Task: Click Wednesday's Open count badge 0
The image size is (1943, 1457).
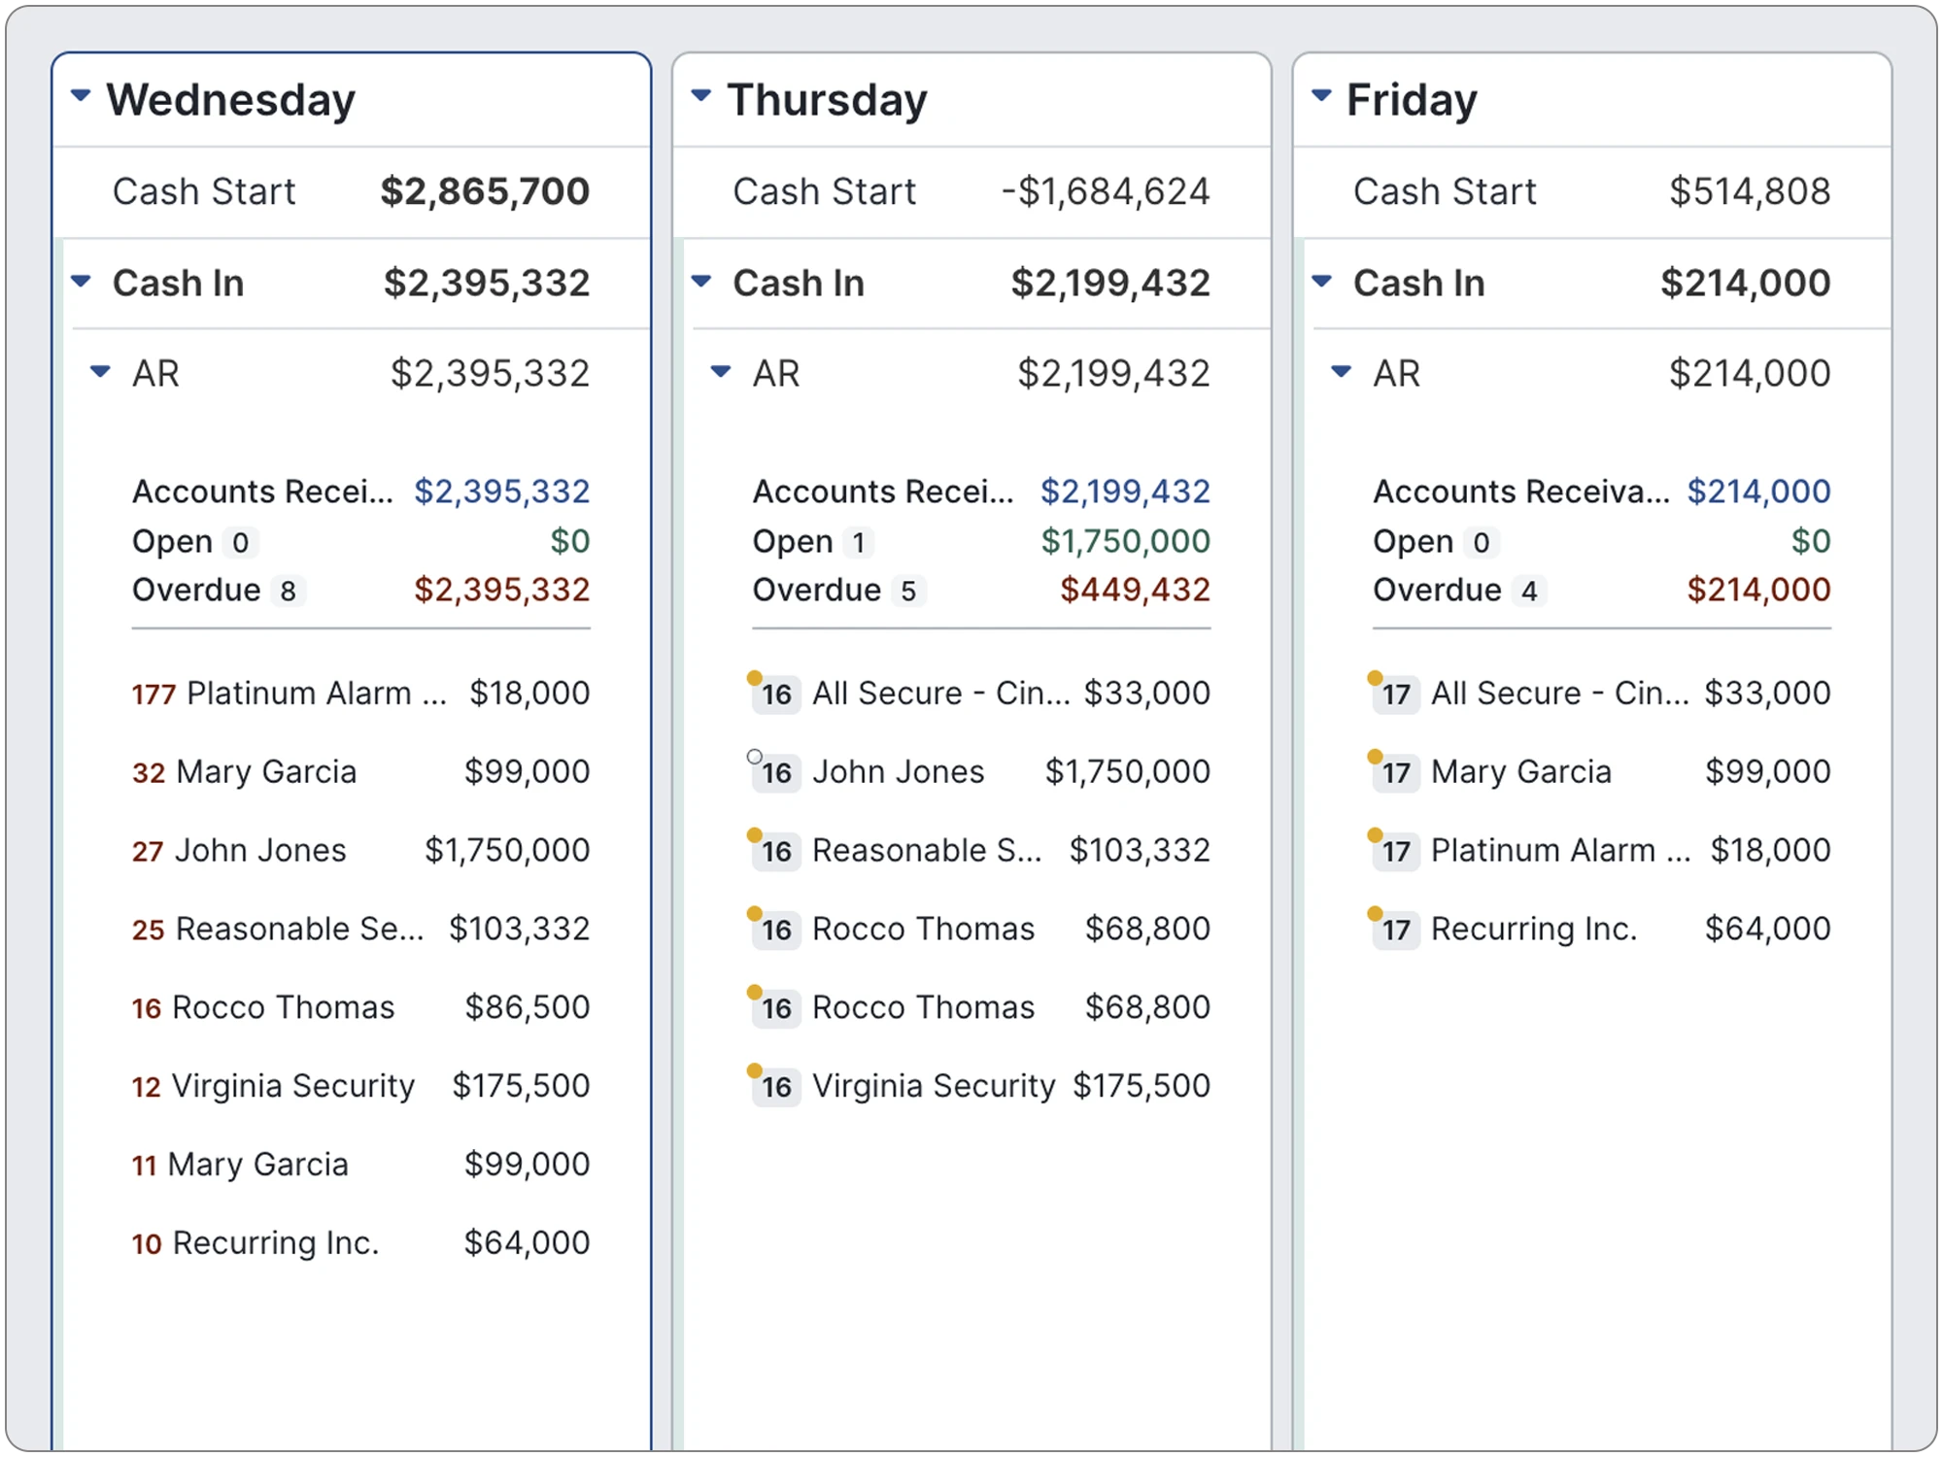Action: point(240,542)
